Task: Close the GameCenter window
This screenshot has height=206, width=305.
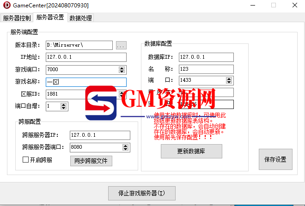Action: click(295, 5)
